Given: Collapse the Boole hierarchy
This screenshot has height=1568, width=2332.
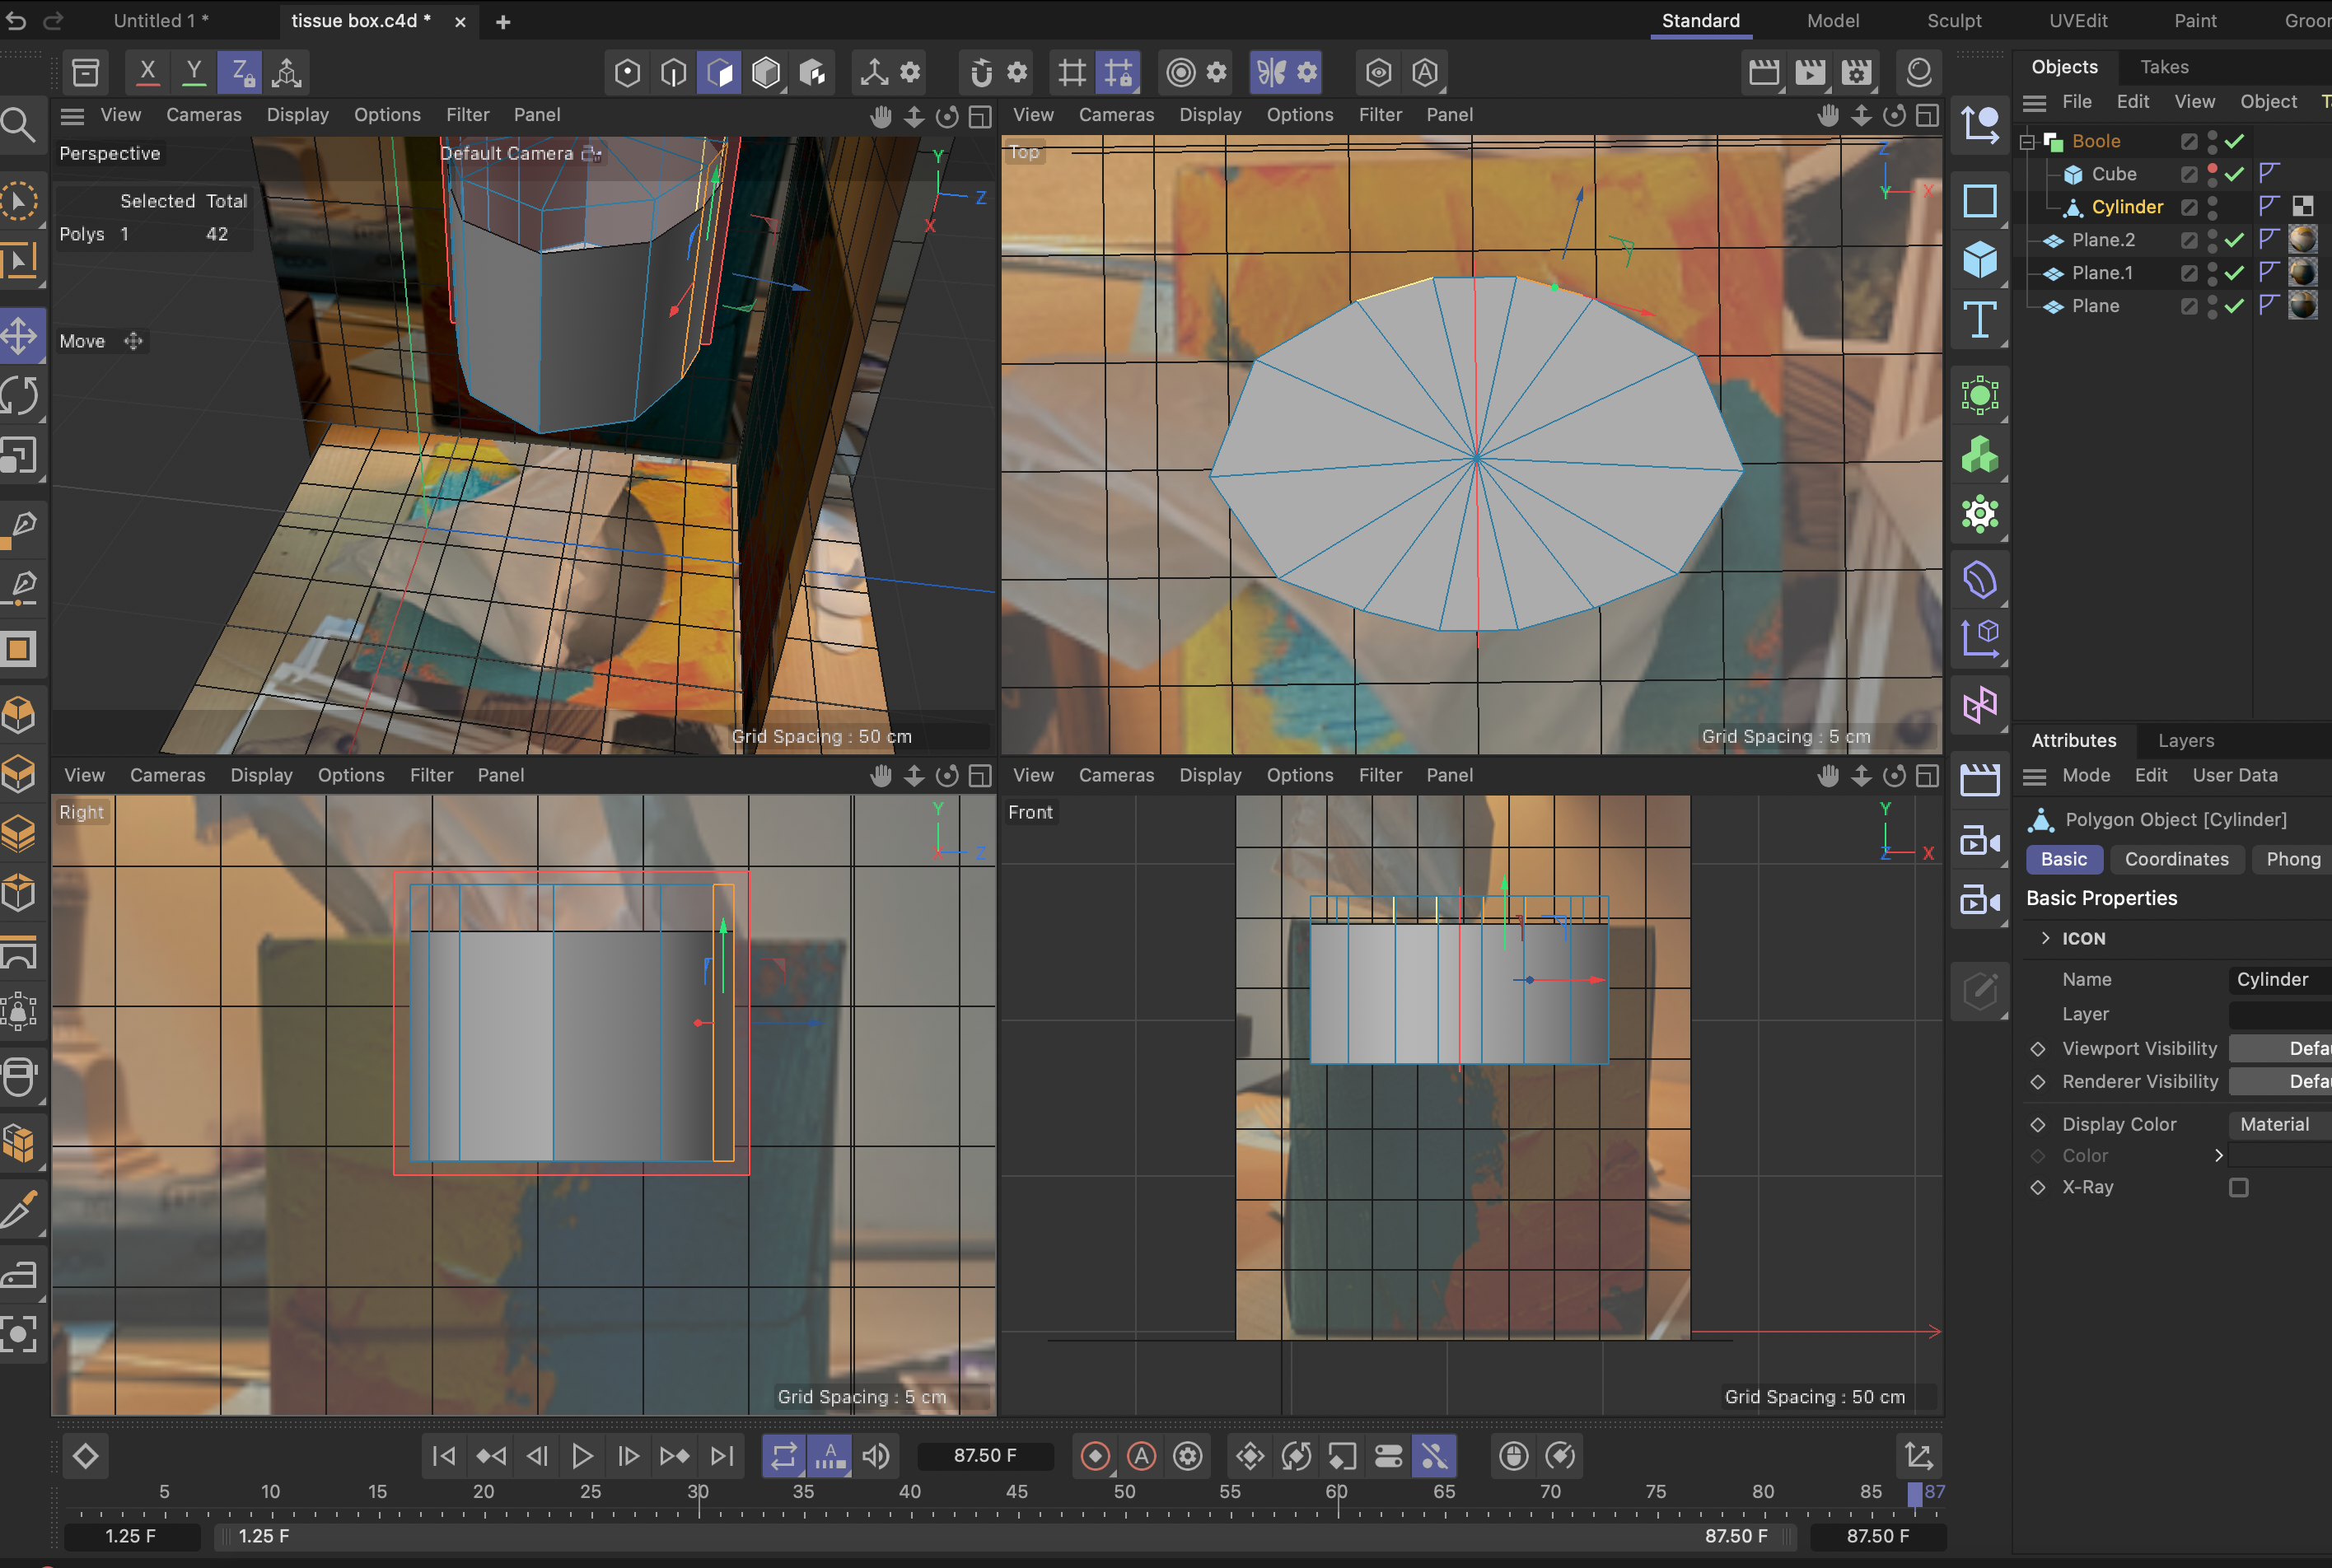Looking at the screenshot, I should click(x=2027, y=140).
